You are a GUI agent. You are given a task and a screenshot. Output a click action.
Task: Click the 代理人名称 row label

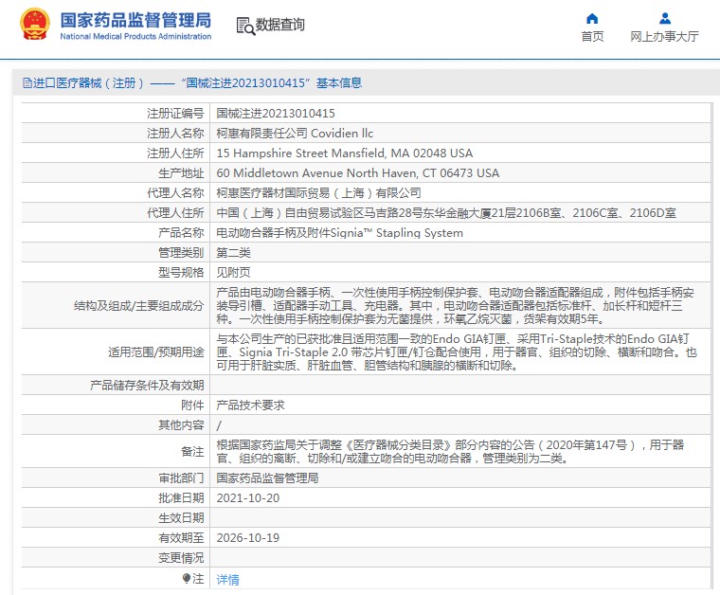175,193
